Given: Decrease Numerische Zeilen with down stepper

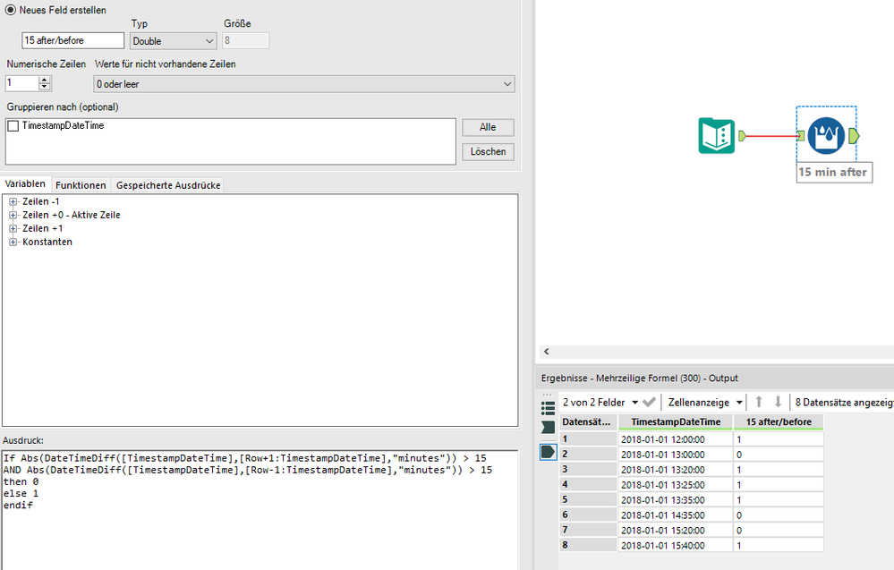Looking at the screenshot, I should (45, 87).
